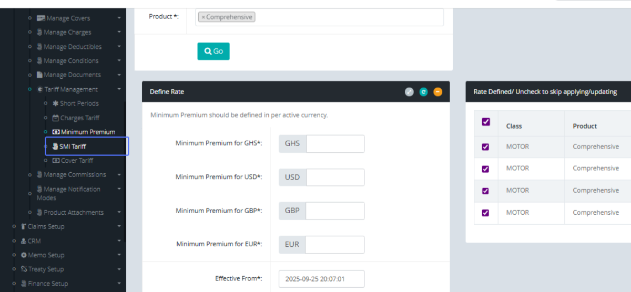
Task: Open the Cover Tariff menu item
Action: point(77,161)
